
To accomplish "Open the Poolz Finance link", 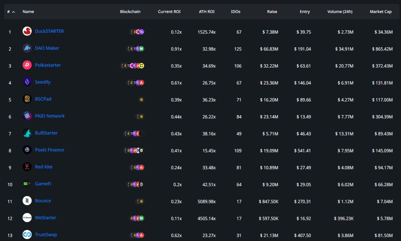I will (49, 150).
